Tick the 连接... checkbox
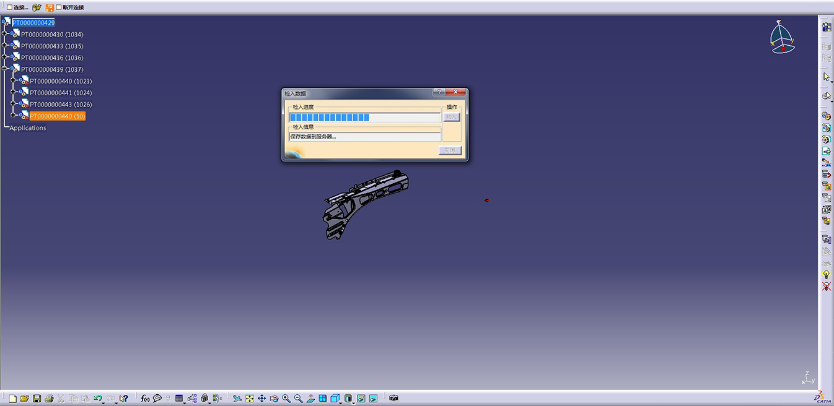This screenshot has height=406, width=834. (x=9, y=7)
